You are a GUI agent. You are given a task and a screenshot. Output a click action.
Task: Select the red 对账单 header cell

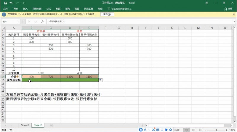(x=41, y=31)
